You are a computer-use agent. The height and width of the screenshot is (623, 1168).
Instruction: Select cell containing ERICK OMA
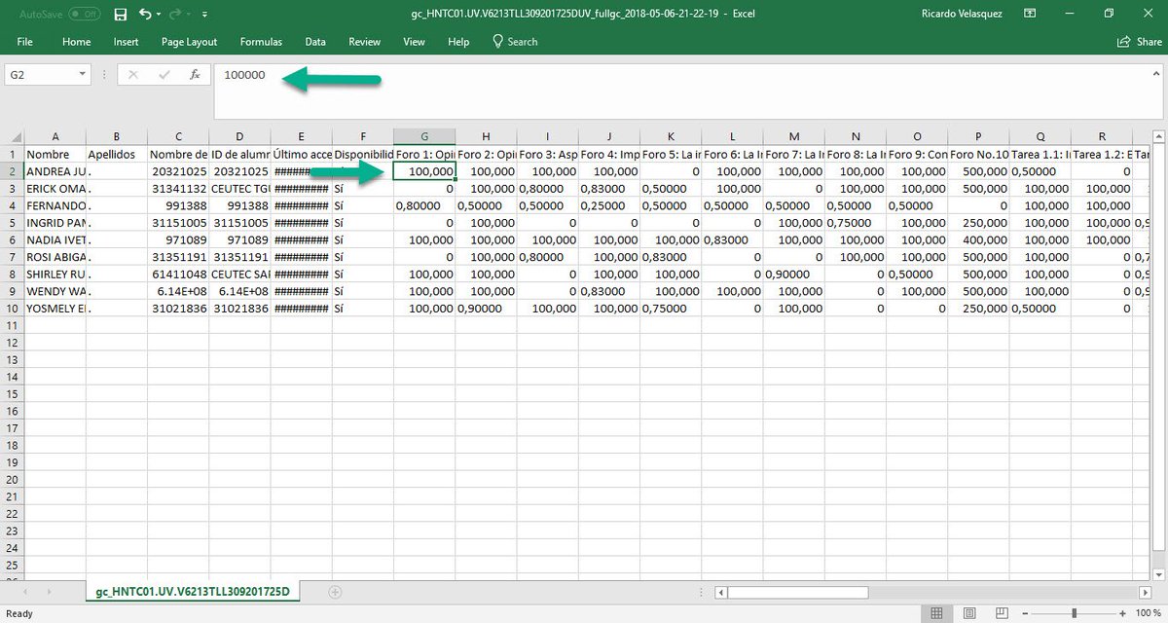click(x=55, y=189)
